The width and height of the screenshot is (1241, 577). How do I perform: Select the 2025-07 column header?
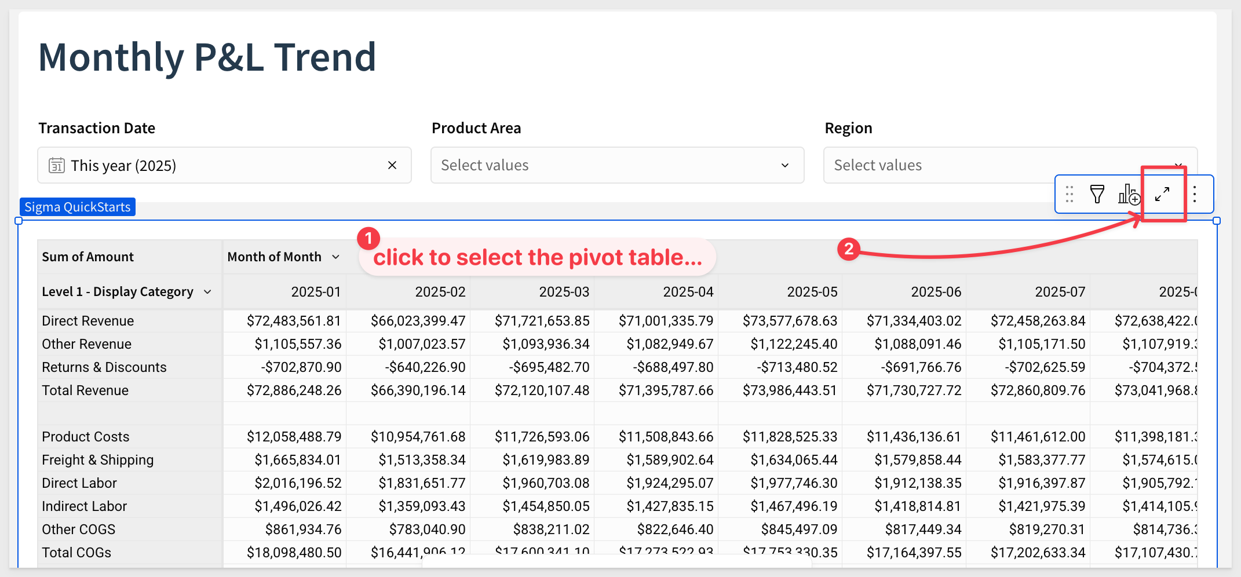tap(1028, 291)
